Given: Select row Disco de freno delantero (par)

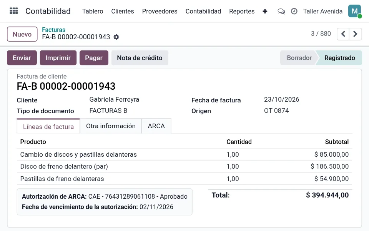Looking at the screenshot, I should pos(184,166).
